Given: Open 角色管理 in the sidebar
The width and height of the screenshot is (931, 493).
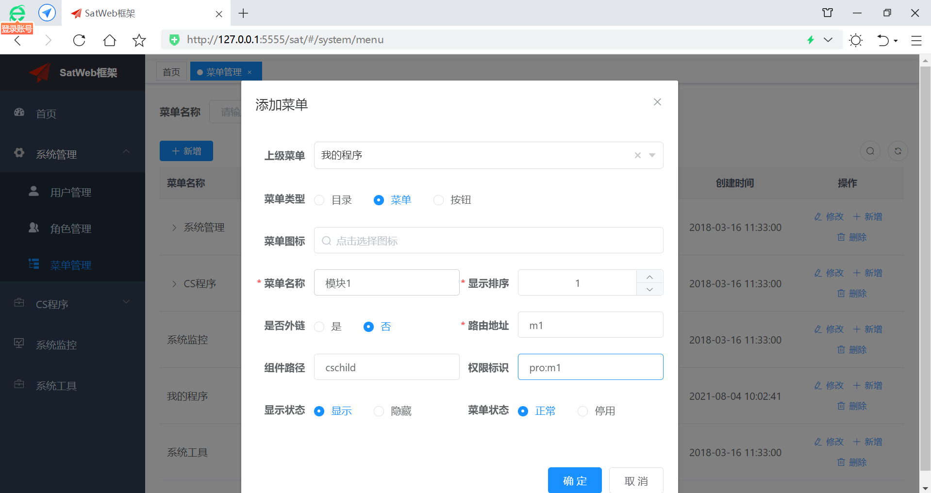Looking at the screenshot, I should (72, 229).
